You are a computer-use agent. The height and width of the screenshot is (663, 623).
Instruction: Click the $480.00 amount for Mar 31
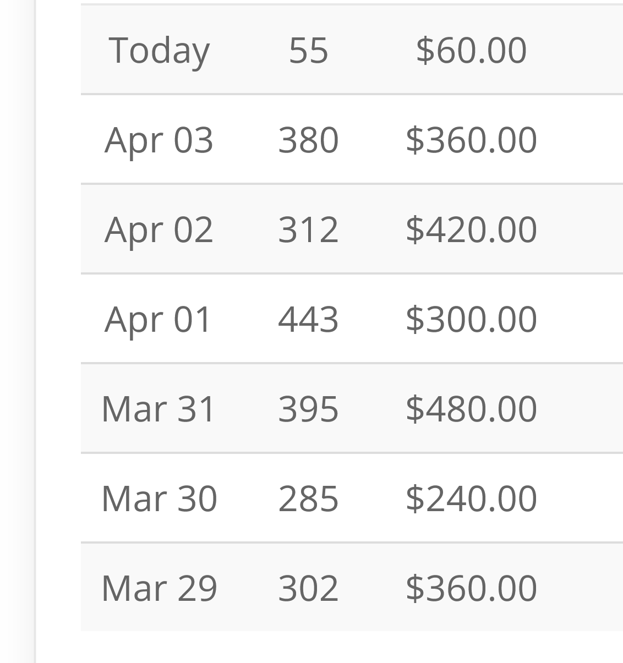[471, 409]
